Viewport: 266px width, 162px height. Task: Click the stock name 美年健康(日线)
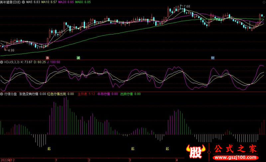click(10, 2)
